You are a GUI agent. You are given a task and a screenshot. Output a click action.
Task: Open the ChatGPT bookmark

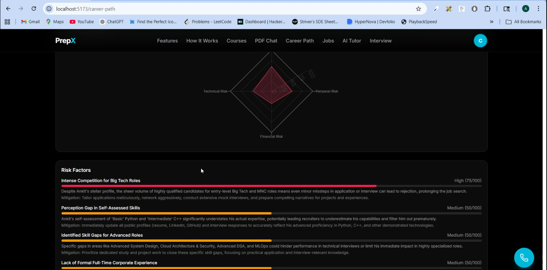112,22
